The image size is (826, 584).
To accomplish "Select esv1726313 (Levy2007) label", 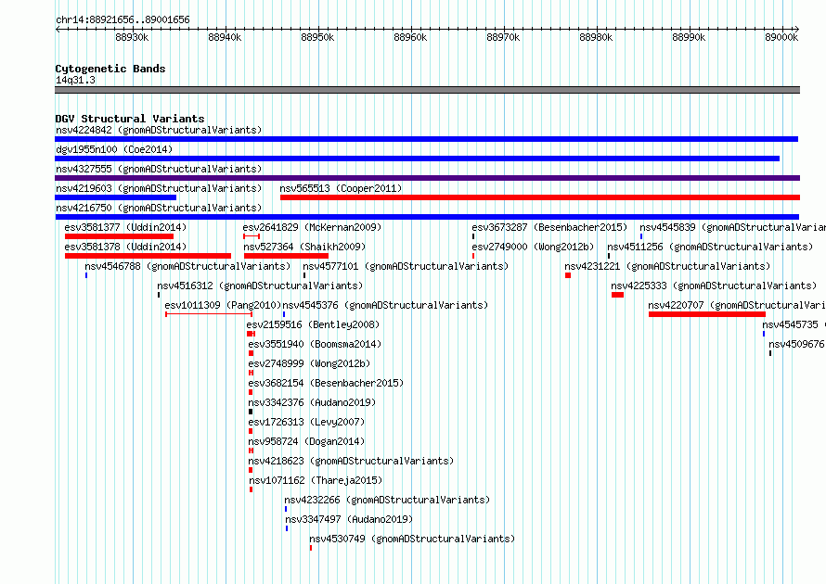I will point(306,422).
